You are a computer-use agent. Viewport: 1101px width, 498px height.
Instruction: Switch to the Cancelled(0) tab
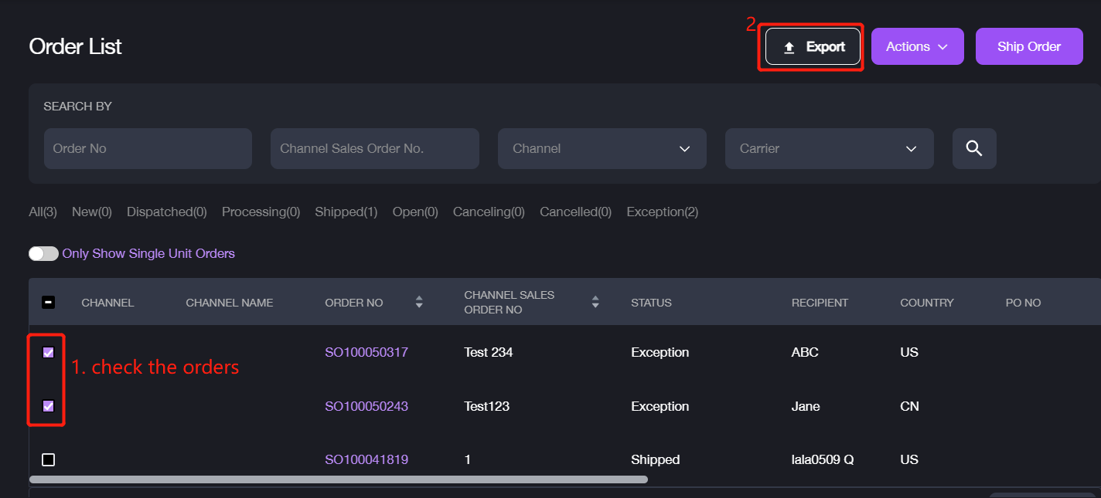pos(576,212)
